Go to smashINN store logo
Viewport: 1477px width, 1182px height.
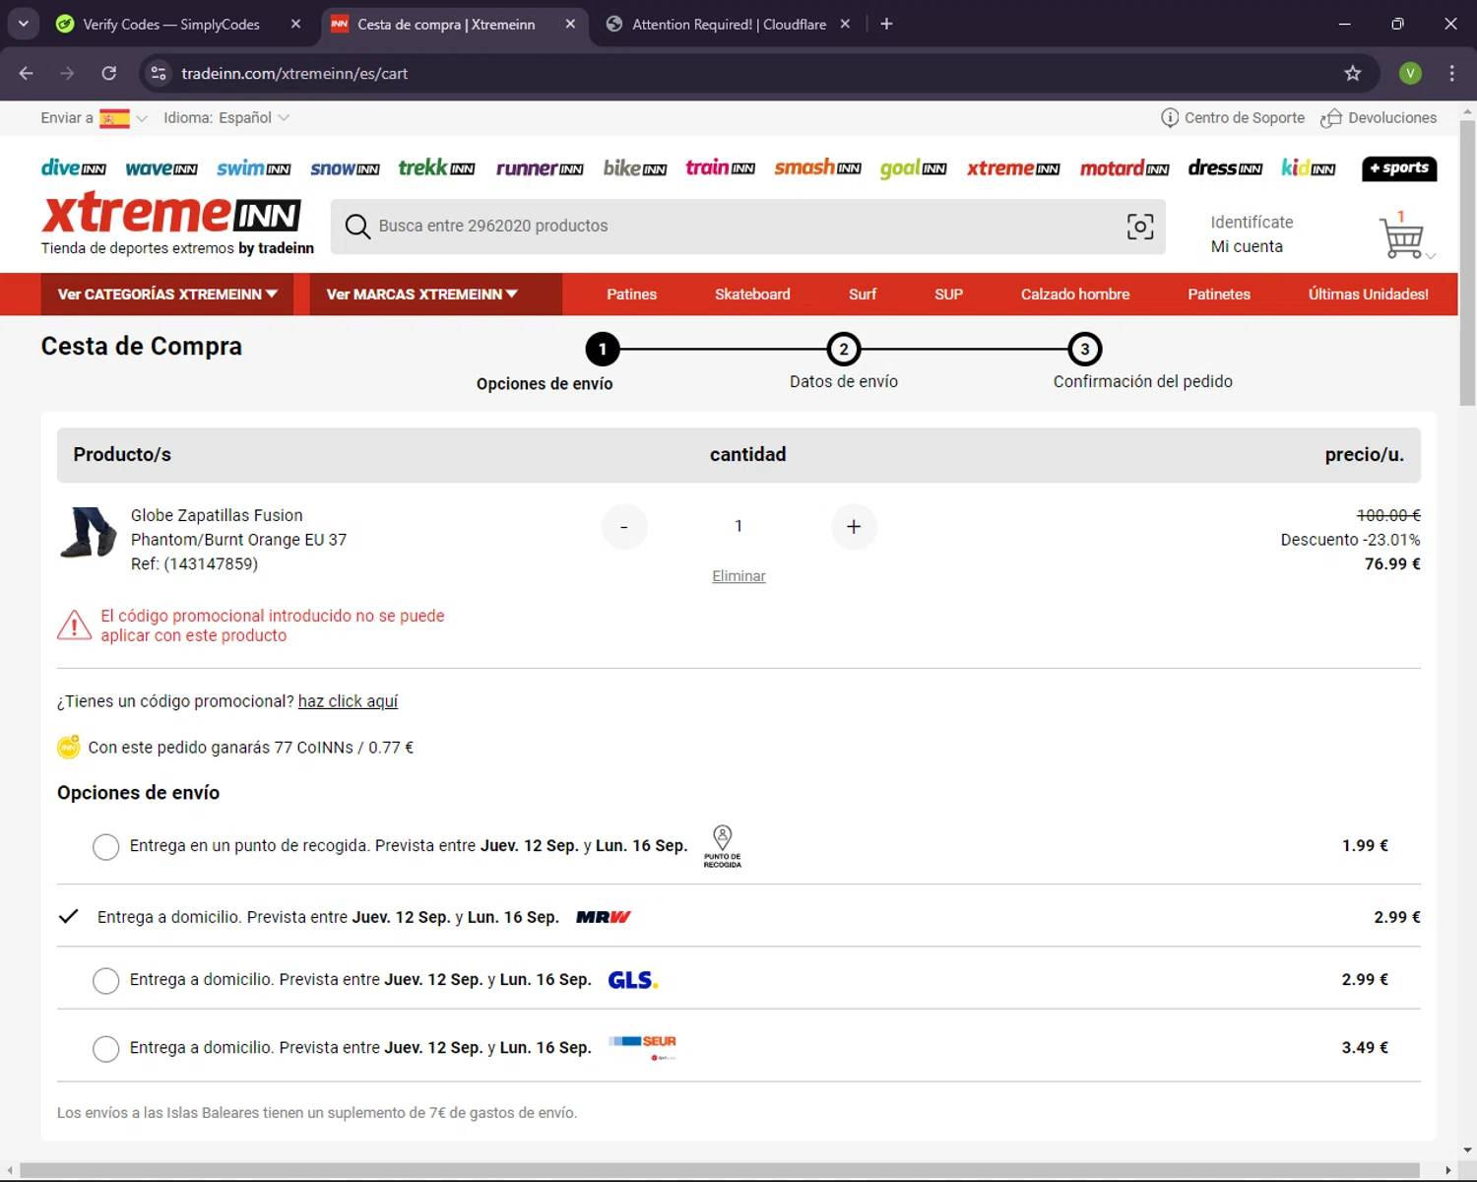pyautogui.click(x=817, y=167)
